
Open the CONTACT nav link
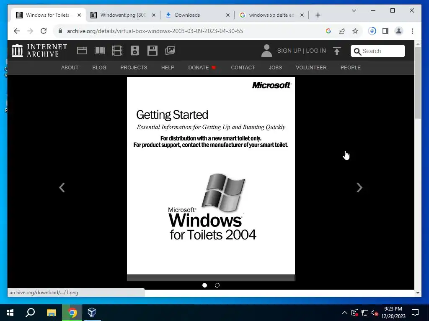click(x=243, y=67)
